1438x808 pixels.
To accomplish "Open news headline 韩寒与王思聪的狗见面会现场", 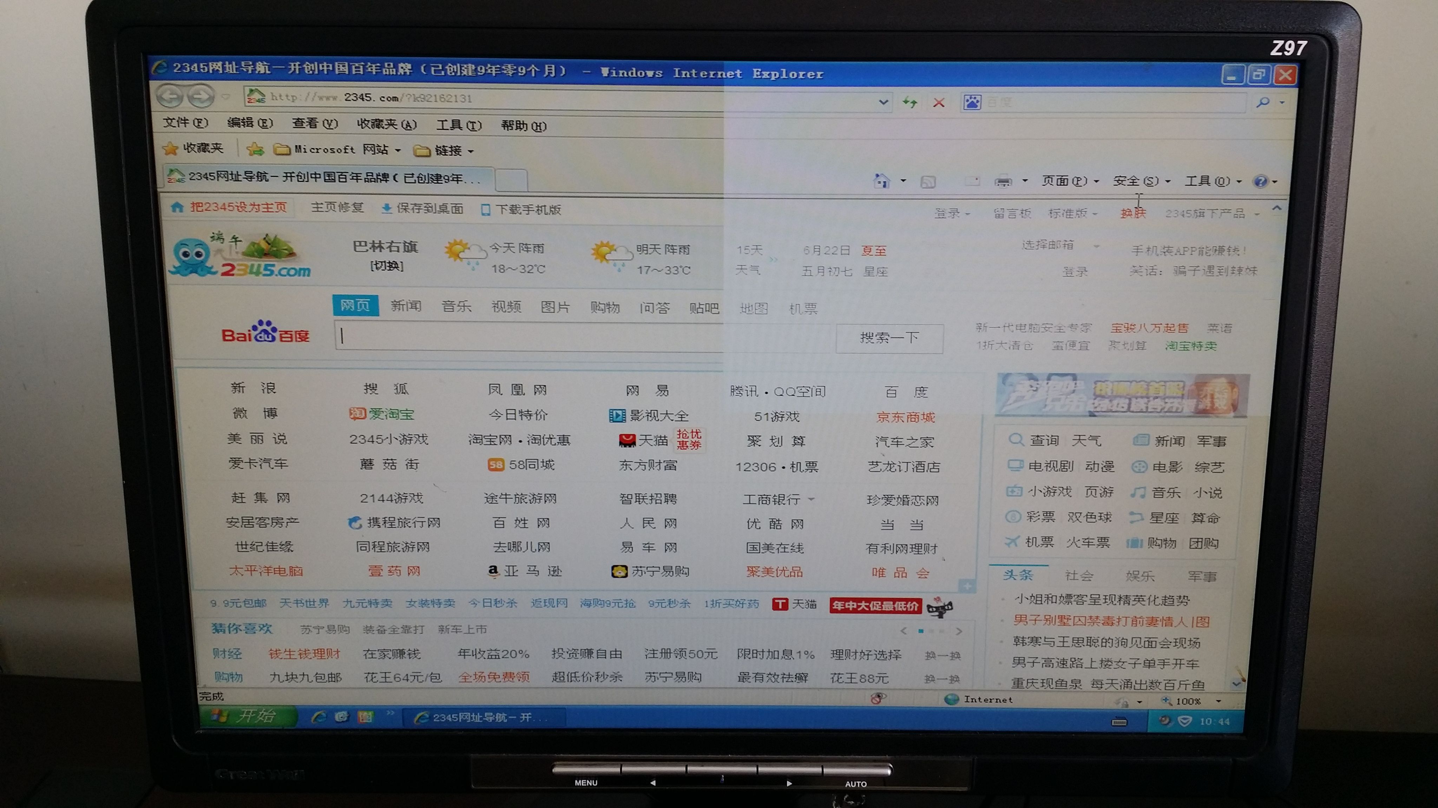I will (x=1106, y=642).
